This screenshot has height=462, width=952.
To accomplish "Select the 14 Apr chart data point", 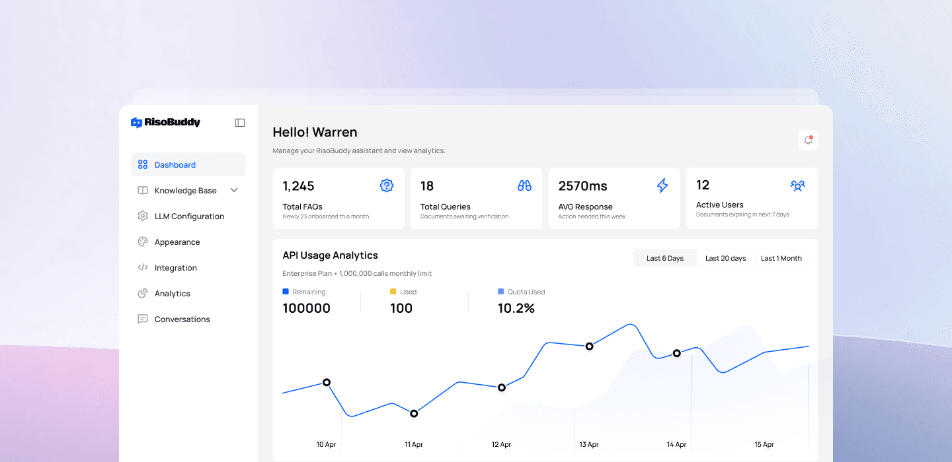I will (676, 354).
